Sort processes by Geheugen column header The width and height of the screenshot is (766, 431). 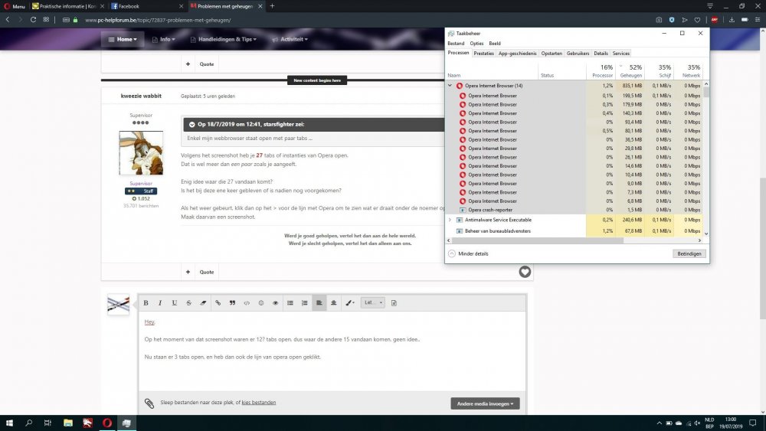pos(630,70)
